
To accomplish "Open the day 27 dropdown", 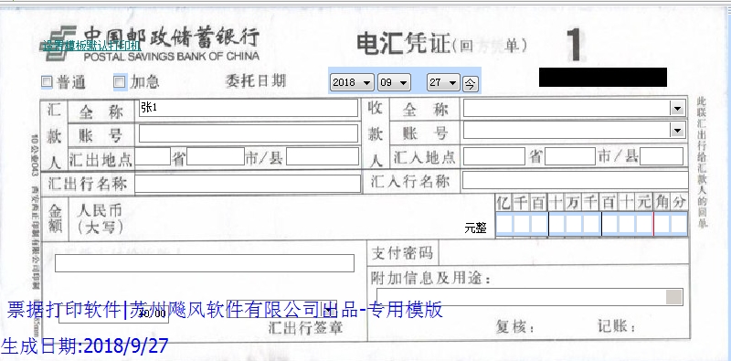I will (443, 82).
